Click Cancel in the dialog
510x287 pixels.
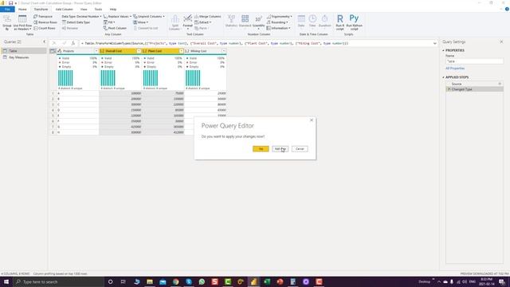point(300,149)
